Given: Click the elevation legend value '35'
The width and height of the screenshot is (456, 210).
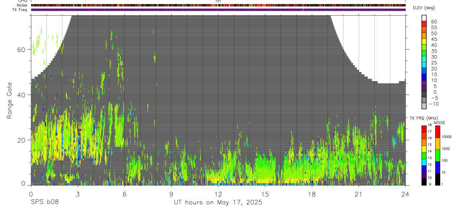Looking at the screenshot, I should (x=434, y=51).
